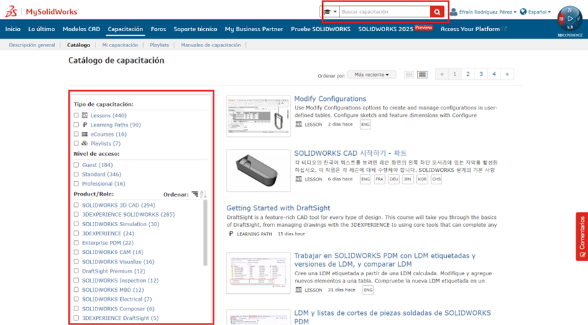
Task: Go to previous page arrow
Action: tap(441, 74)
